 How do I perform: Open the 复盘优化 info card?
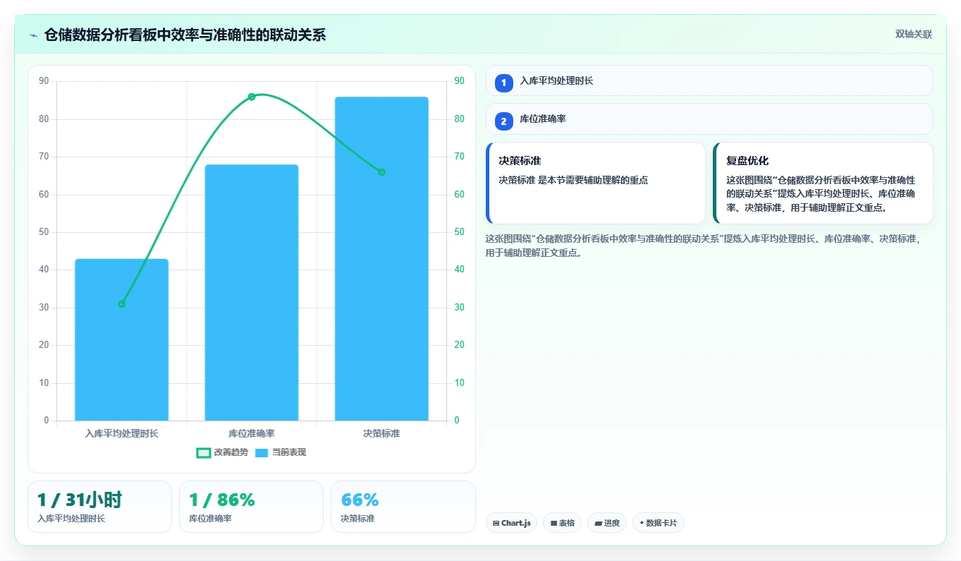tap(823, 183)
